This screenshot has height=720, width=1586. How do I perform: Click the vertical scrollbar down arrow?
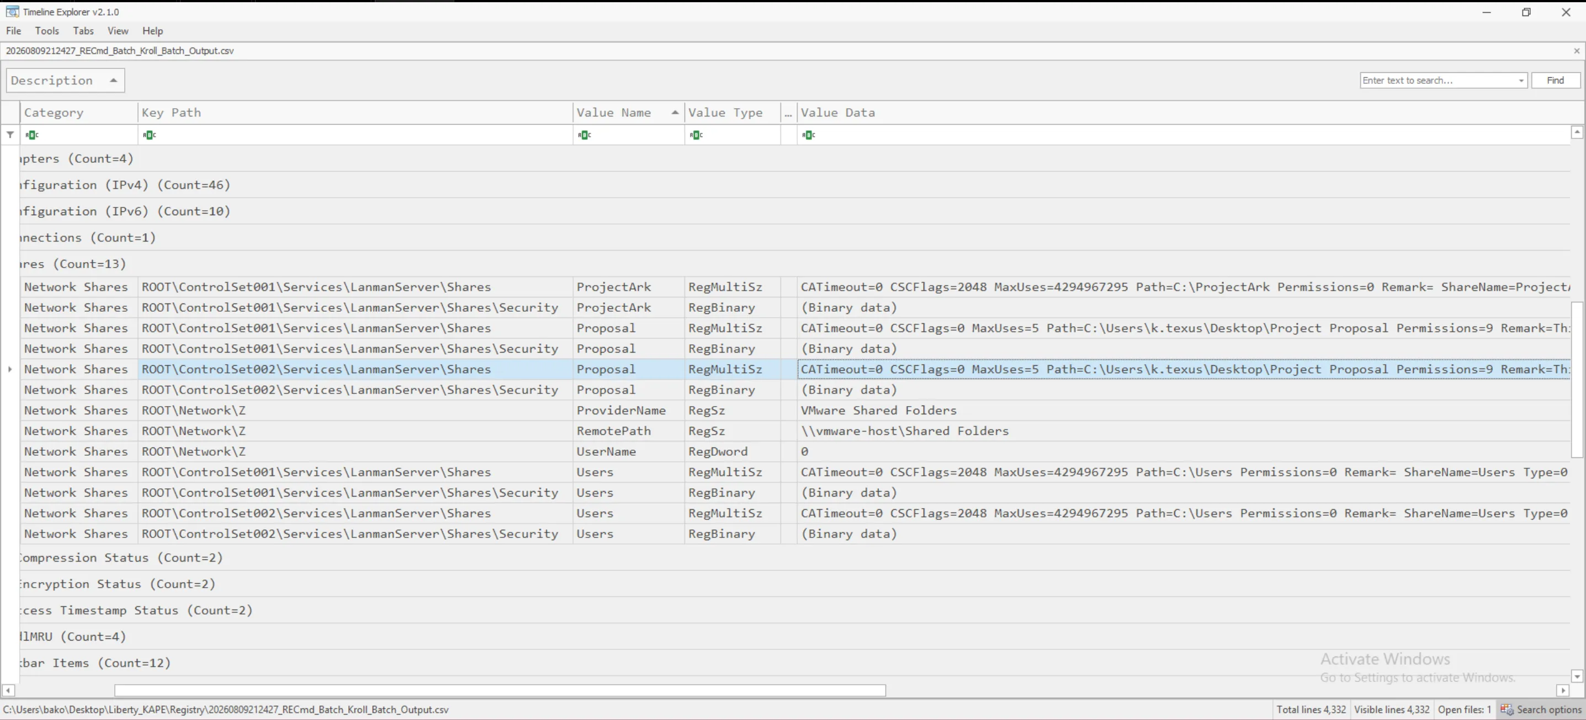point(1577,676)
